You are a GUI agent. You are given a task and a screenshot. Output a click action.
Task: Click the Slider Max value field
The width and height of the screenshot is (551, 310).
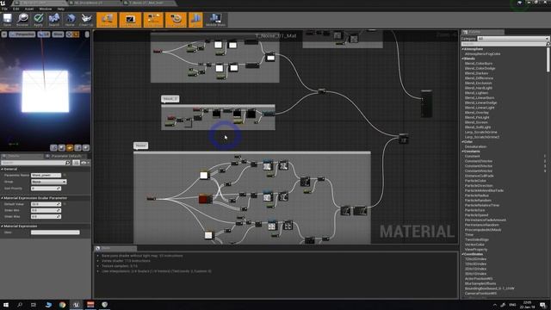46,216
